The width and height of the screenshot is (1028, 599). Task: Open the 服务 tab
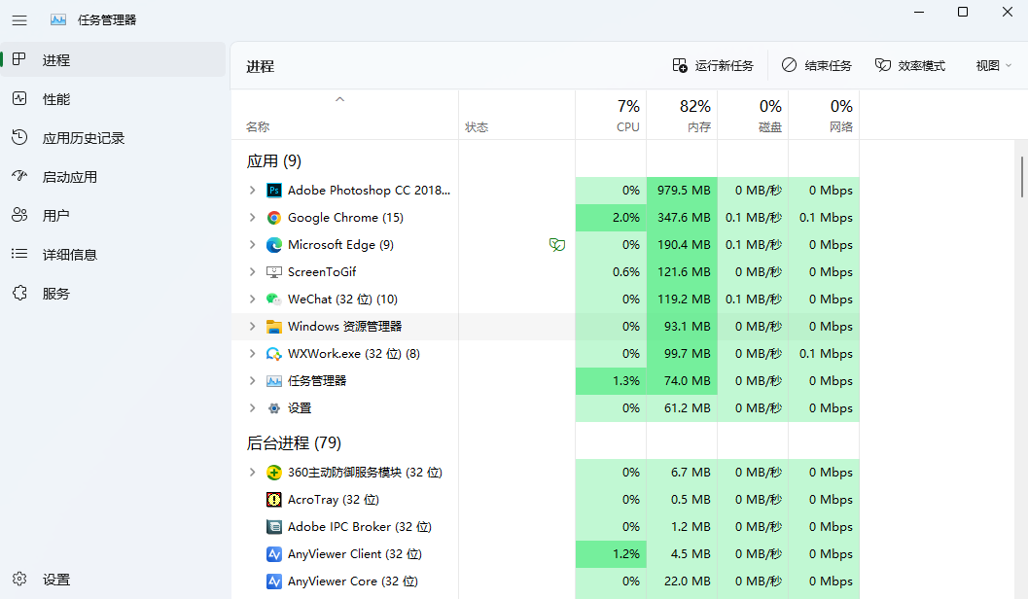pyautogui.click(x=114, y=294)
